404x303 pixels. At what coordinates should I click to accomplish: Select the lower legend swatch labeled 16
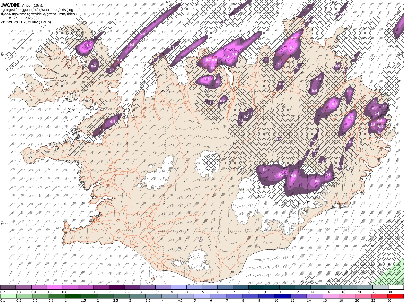point(331,296)
